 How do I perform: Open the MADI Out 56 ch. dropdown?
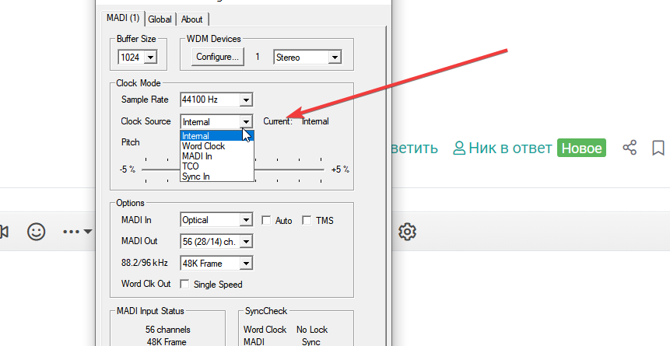coord(246,242)
